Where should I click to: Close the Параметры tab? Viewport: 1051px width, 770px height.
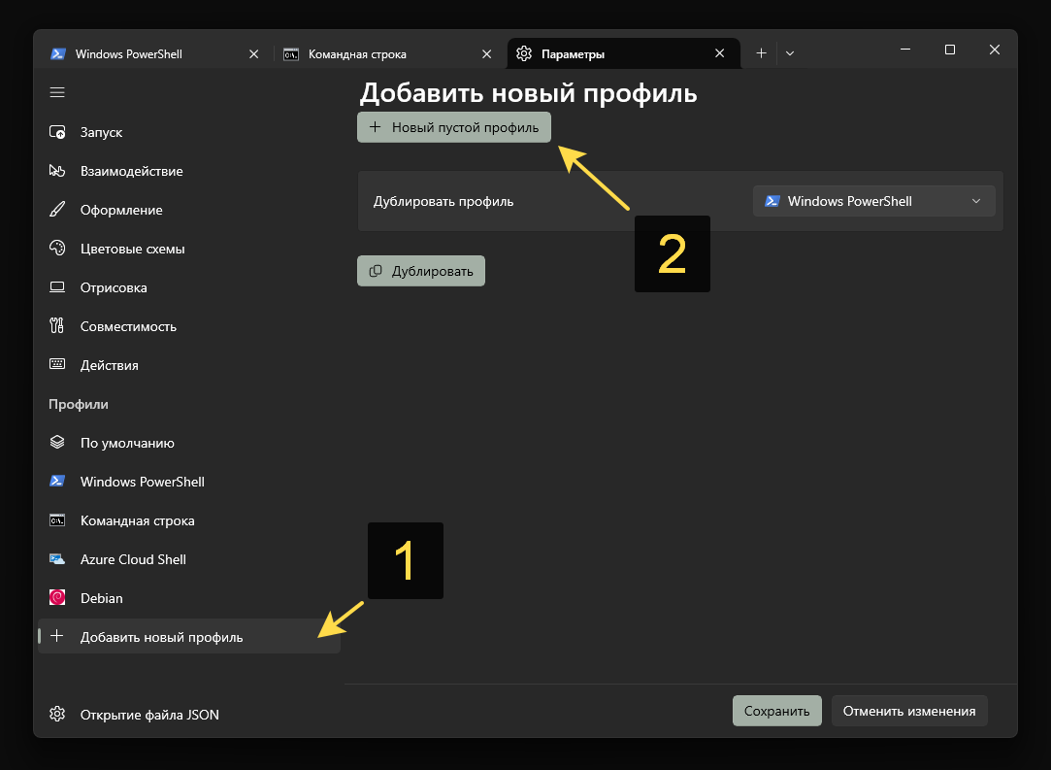click(720, 53)
